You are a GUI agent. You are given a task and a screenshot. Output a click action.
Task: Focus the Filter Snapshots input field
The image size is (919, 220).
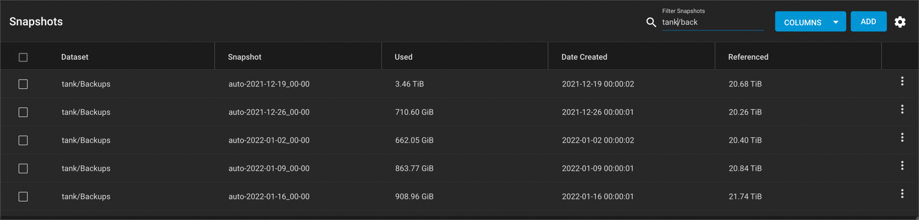[x=713, y=22]
